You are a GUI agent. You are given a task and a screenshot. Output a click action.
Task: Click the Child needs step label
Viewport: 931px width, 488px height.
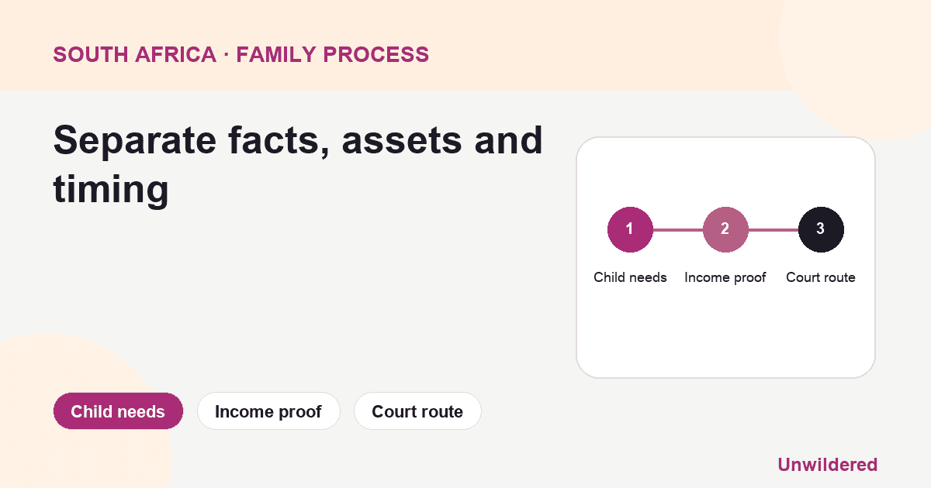tap(630, 277)
